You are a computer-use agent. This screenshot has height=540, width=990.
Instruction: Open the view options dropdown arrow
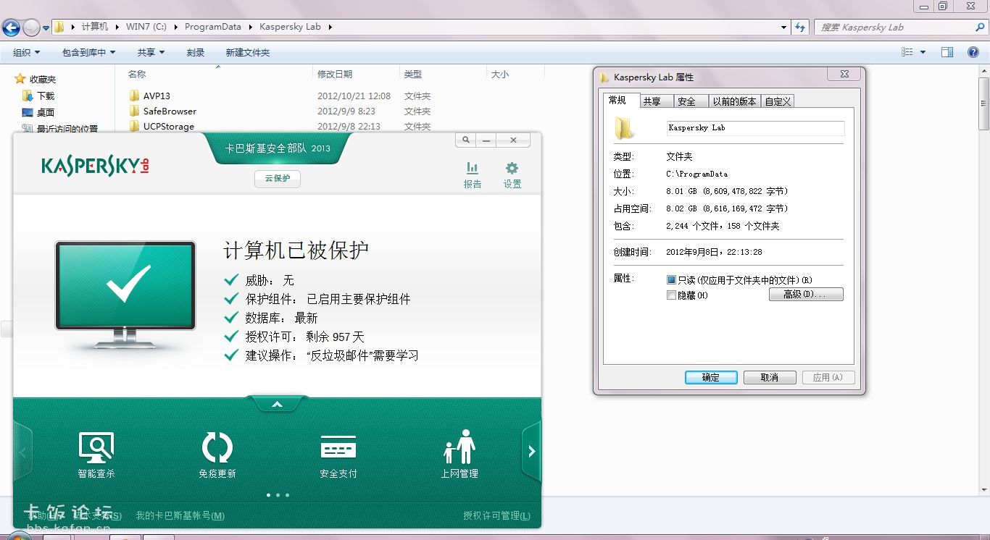[923, 52]
